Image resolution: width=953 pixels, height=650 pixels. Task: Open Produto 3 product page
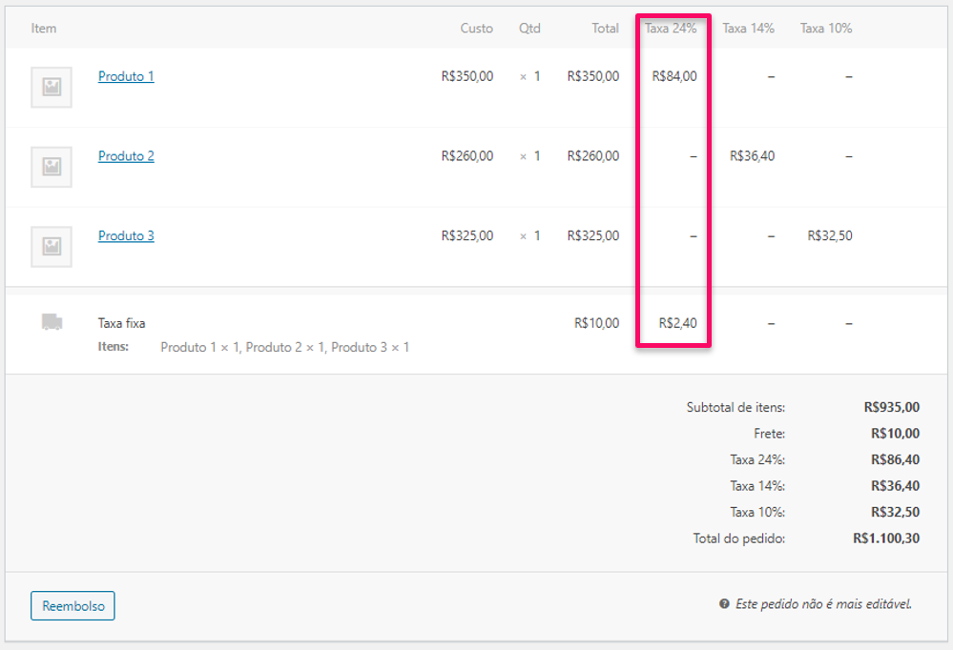pyautogui.click(x=126, y=235)
